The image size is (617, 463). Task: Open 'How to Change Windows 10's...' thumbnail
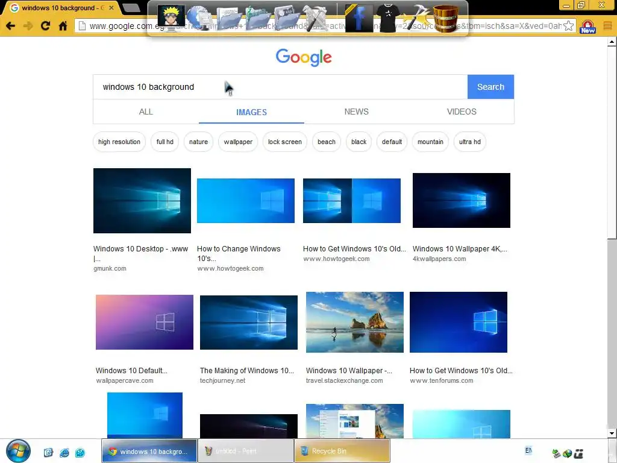(x=246, y=201)
